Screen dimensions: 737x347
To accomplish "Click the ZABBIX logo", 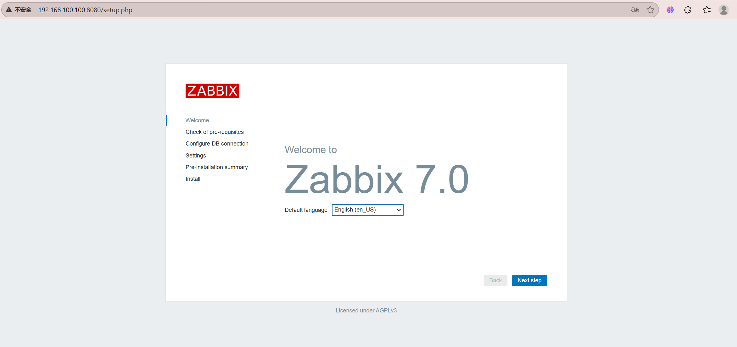I will (x=212, y=91).
